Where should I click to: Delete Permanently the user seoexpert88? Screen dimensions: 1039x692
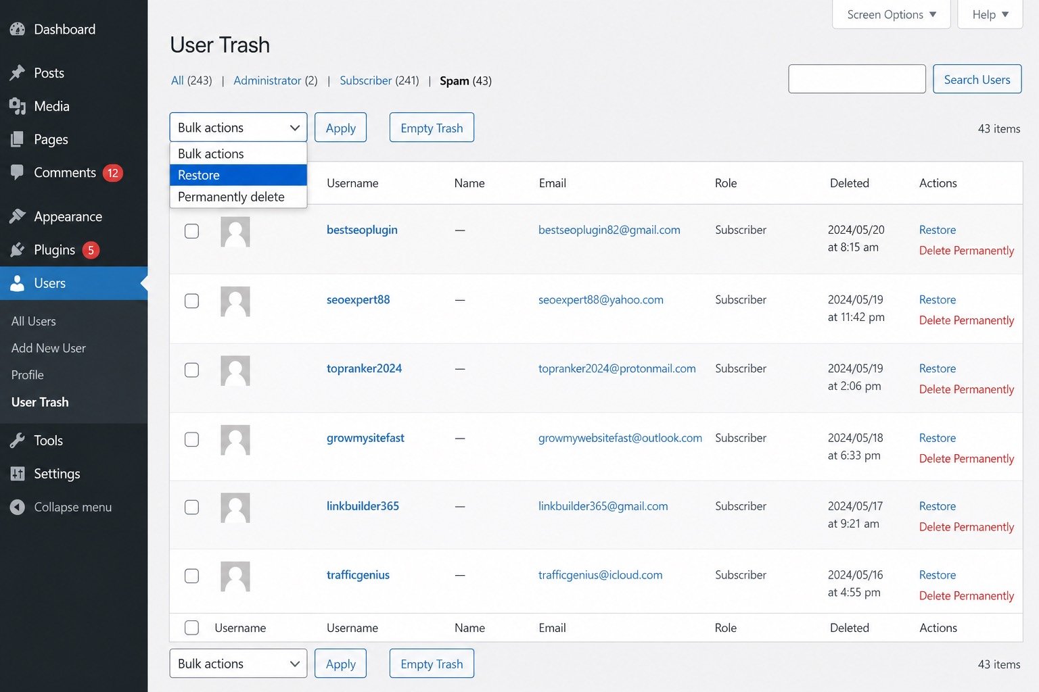[x=967, y=320]
